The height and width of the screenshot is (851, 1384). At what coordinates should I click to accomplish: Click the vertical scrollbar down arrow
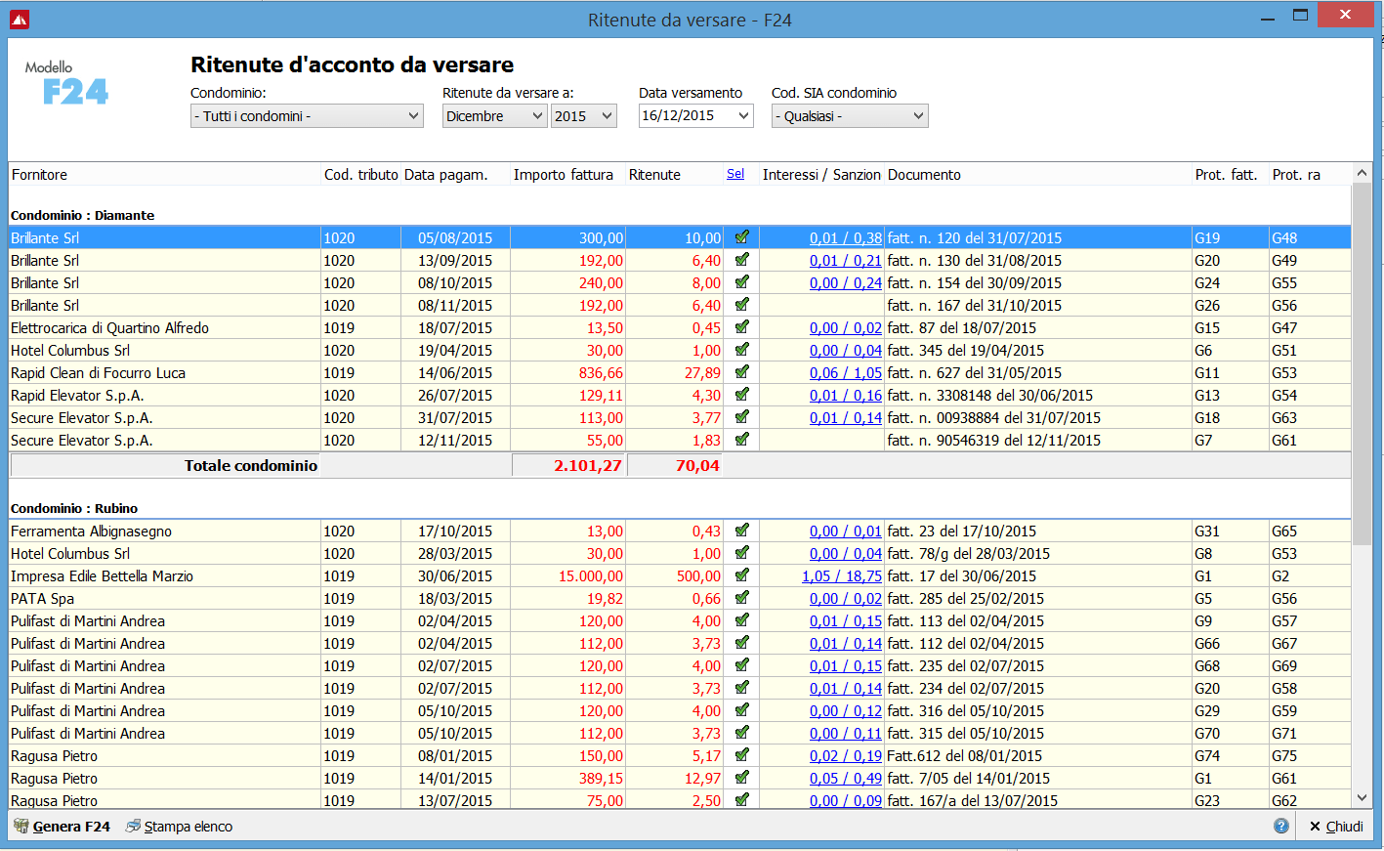point(1362,798)
